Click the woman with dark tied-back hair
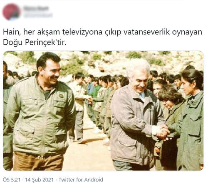Image resolution: width=208 pixels, height=188 pixels. [x=192, y=119]
